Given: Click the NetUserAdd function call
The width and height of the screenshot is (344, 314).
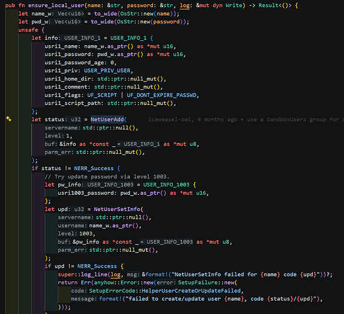Looking at the screenshot, I should tap(107, 119).
